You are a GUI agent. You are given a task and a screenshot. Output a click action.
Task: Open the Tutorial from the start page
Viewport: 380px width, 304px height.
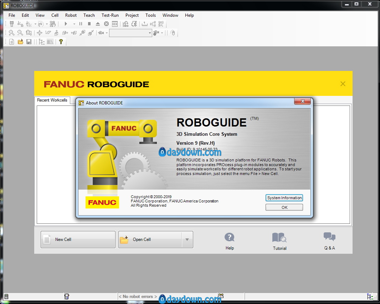pyautogui.click(x=279, y=242)
